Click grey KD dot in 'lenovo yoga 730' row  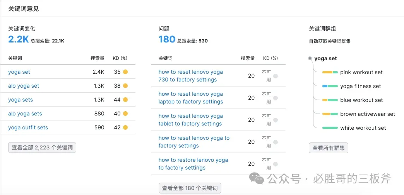click(276, 76)
